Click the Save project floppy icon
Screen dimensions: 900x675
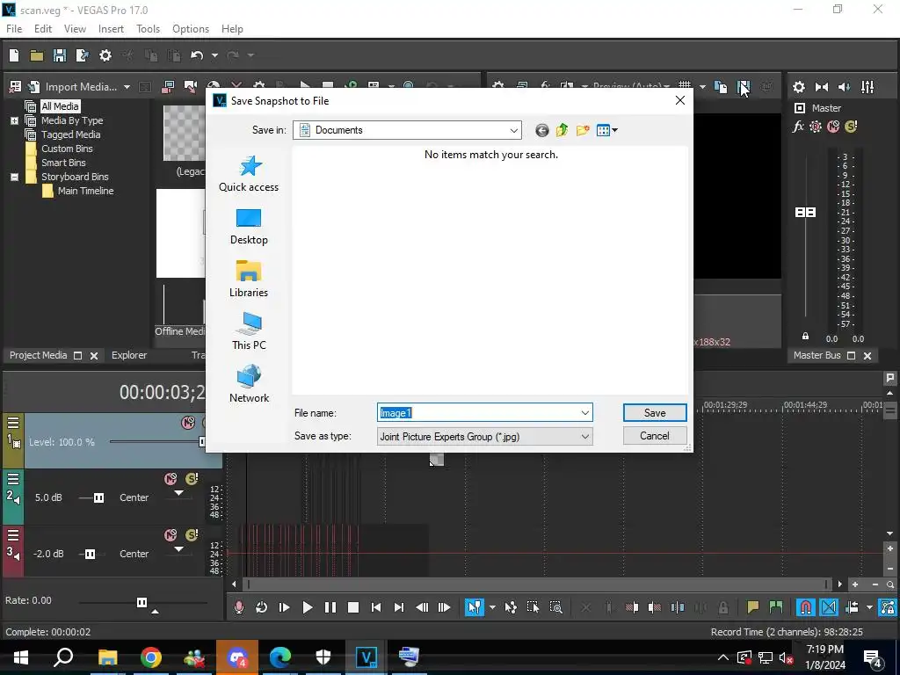[60, 55]
